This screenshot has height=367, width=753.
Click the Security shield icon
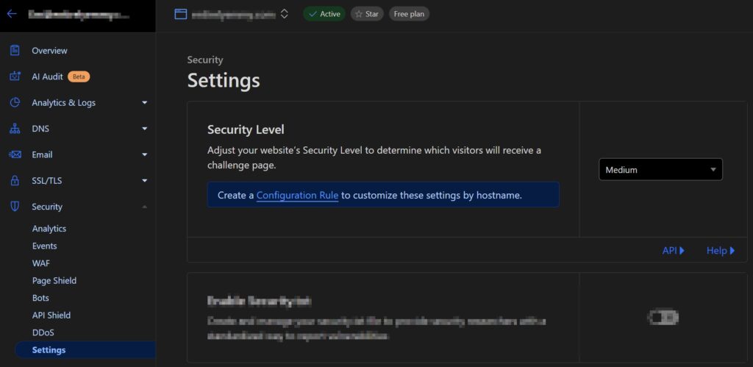point(15,207)
